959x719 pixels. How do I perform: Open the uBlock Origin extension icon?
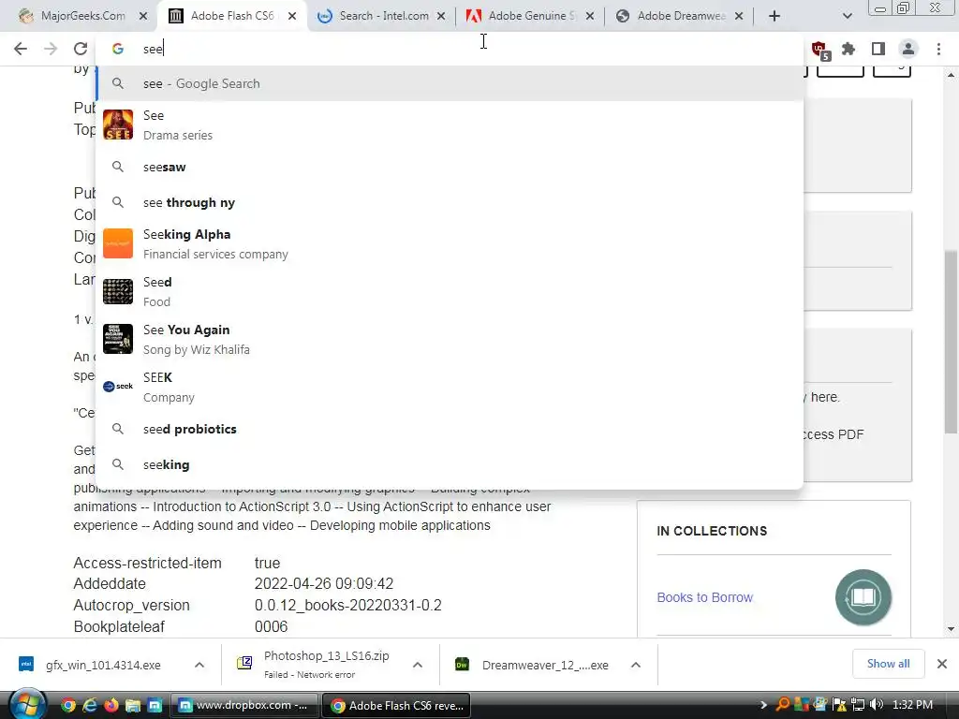click(819, 50)
